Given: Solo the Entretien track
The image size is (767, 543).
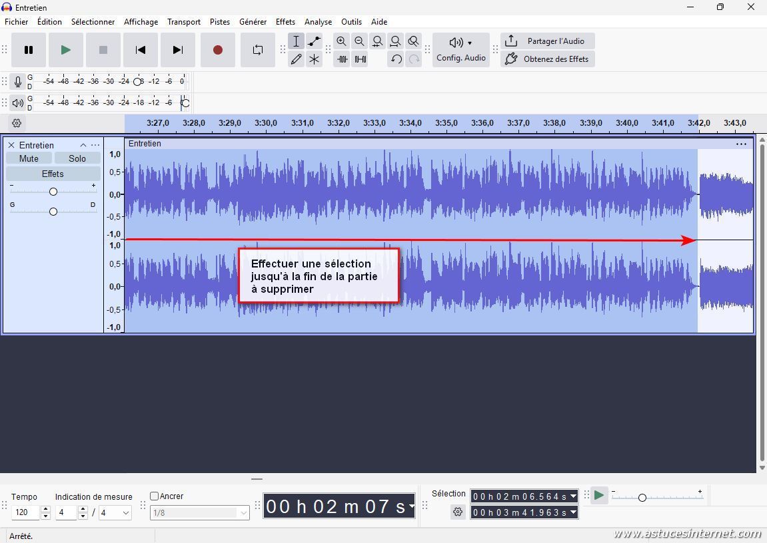Looking at the screenshot, I should (x=77, y=158).
